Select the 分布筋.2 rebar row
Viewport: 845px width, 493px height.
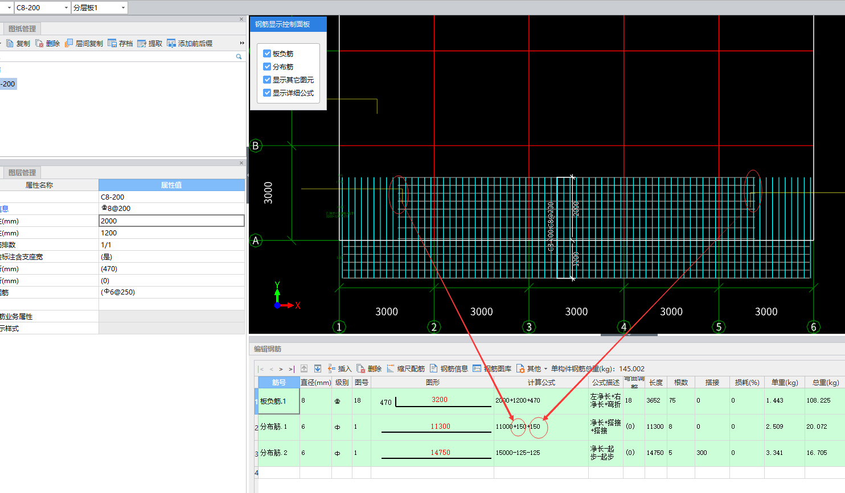(279, 453)
